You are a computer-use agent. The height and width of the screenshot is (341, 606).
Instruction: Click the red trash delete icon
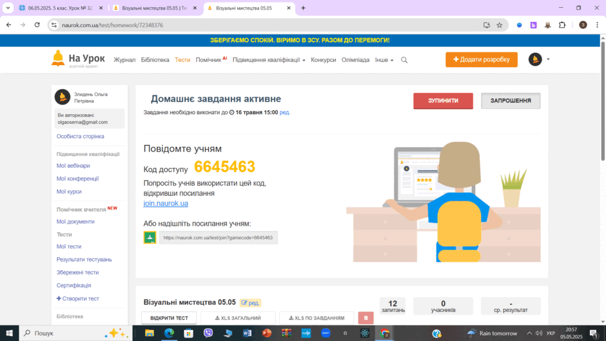[x=366, y=318]
